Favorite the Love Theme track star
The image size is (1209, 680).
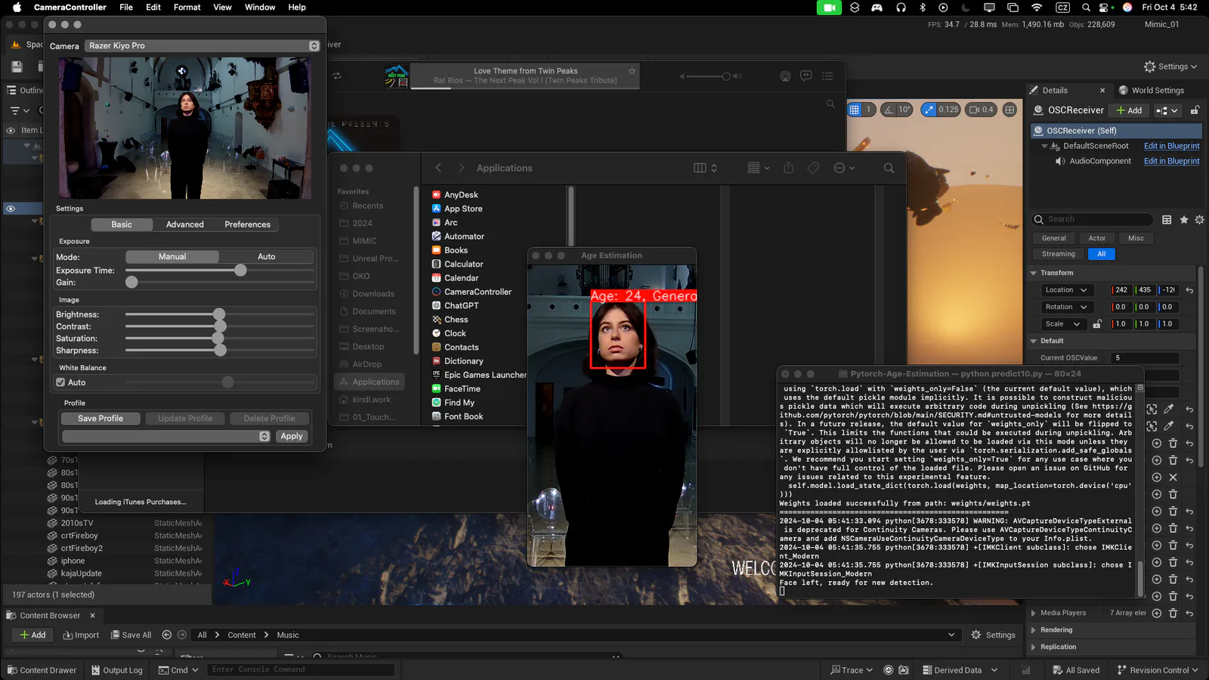tap(632, 71)
